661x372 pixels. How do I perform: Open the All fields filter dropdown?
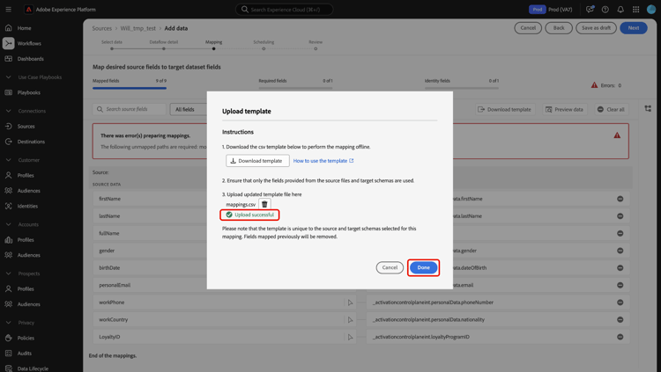[189, 109]
